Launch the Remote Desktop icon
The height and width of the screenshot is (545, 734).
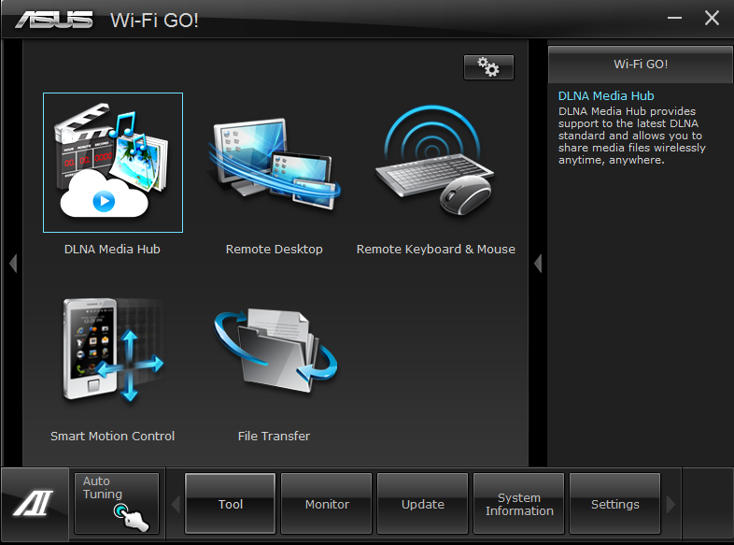click(275, 163)
